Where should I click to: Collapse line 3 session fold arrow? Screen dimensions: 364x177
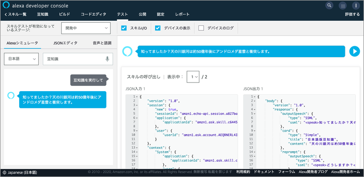136,105
